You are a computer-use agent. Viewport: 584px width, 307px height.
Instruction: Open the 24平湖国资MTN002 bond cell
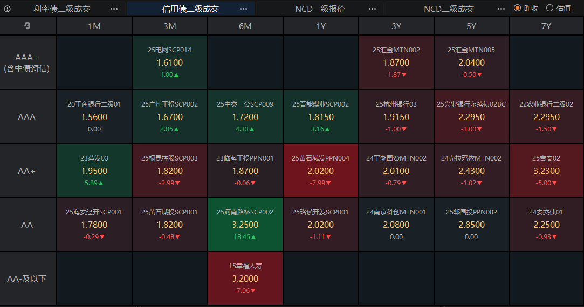coord(396,171)
